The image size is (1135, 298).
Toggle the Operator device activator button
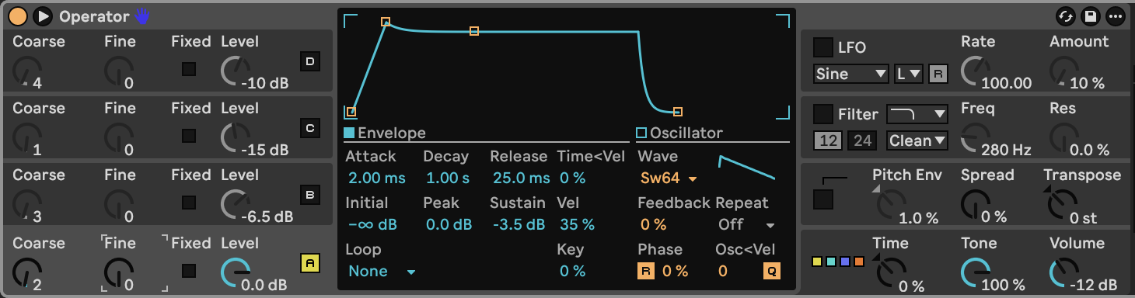click(18, 16)
